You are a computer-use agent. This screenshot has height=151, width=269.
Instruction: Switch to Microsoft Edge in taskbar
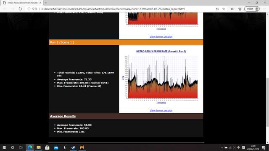click(x=30, y=147)
